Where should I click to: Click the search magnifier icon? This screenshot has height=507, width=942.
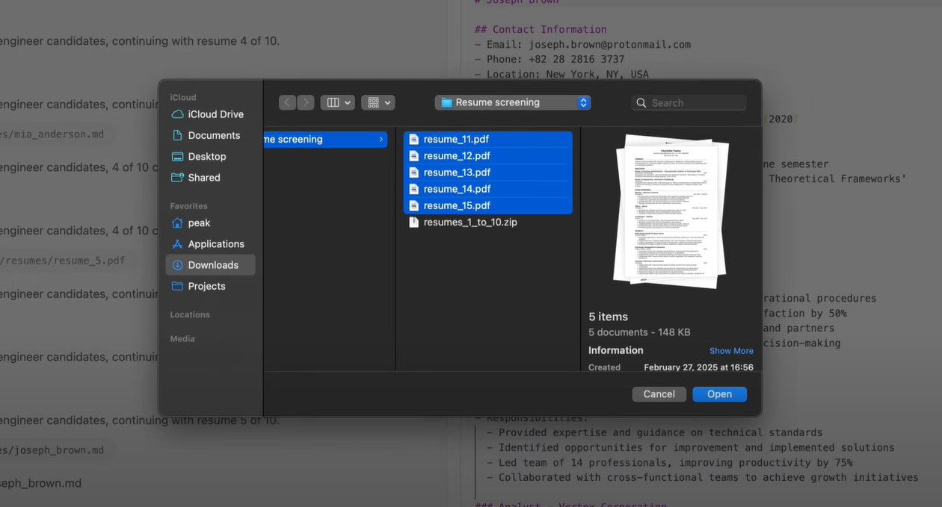[x=641, y=103]
